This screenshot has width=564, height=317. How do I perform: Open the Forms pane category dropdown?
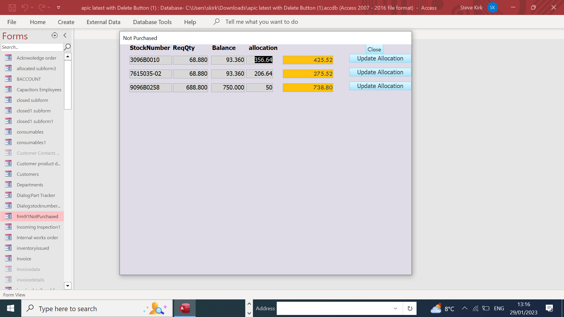click(55, 36)
